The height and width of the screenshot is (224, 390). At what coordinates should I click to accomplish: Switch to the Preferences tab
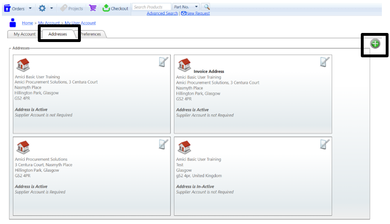coord(91,34)
